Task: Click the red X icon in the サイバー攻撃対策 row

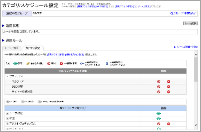Action: (169, 92)
